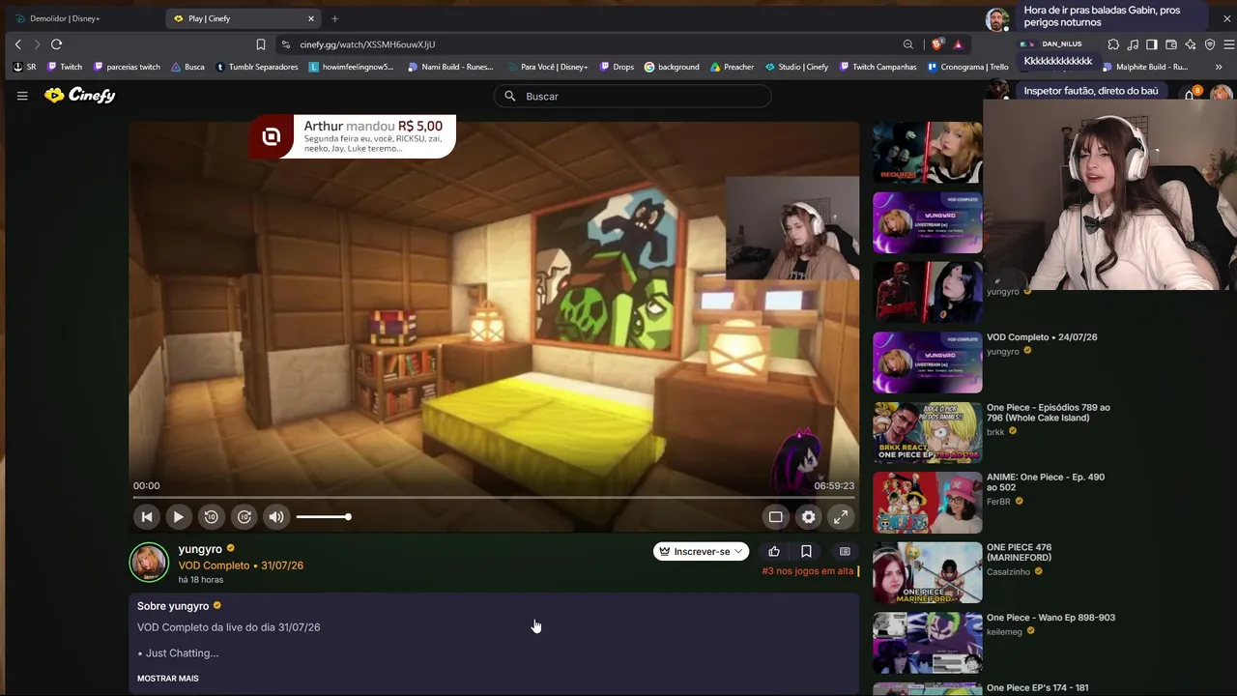Open the Malphite Build bookmark
Viewport: 1237px width, 696px height.
tap(1145, 67)
